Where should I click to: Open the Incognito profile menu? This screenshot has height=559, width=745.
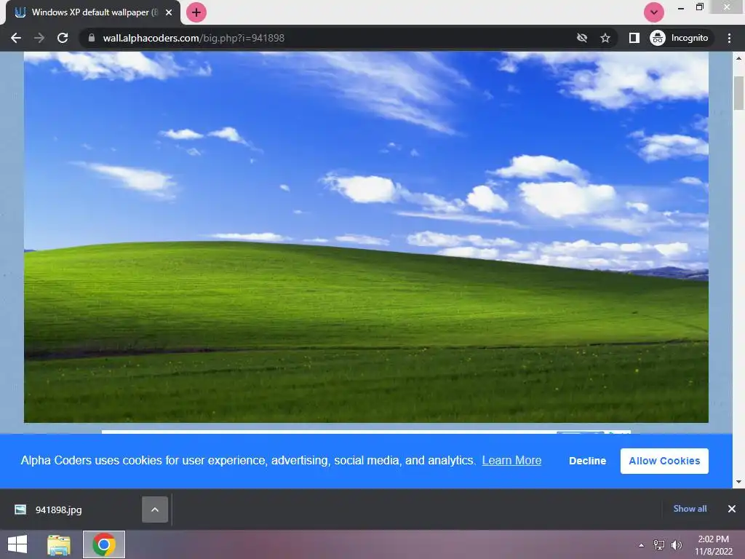click(x=680, y=38)
